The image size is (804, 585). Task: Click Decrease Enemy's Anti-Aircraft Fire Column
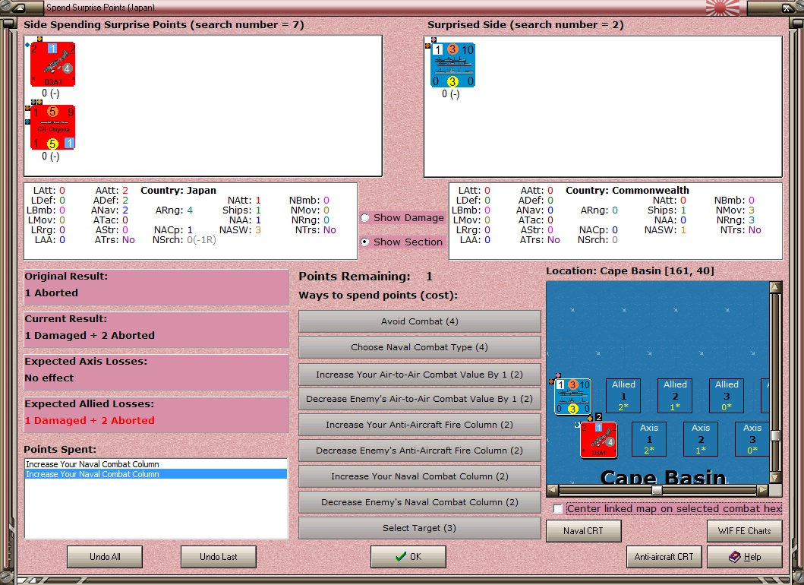tap(419, 451)
